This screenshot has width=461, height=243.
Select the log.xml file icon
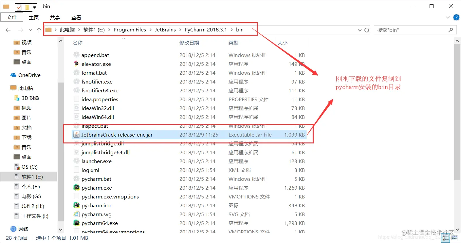(x=76, y=170)
